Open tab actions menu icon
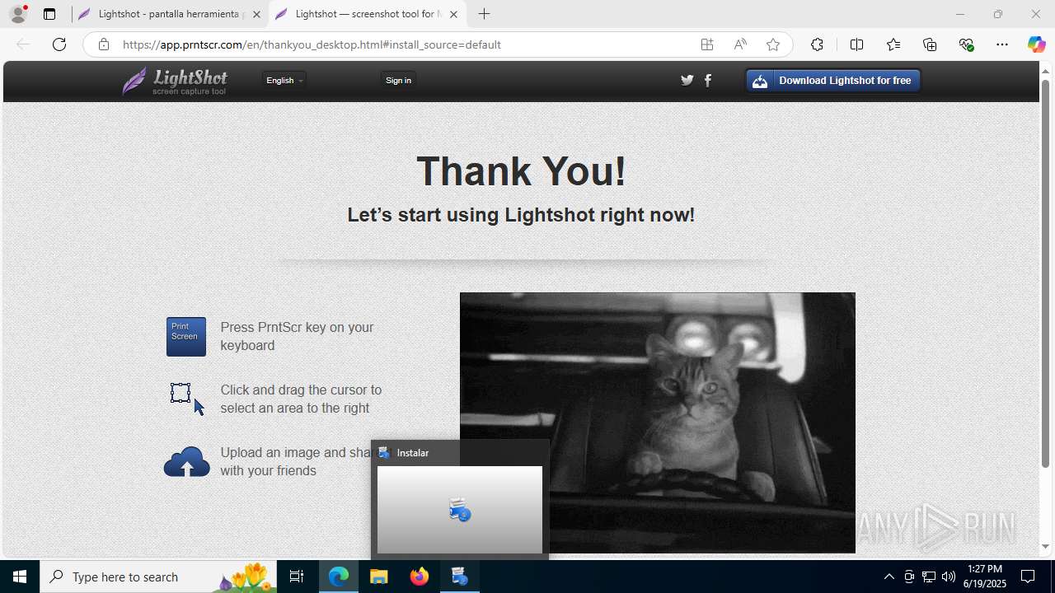 (49, 14)
